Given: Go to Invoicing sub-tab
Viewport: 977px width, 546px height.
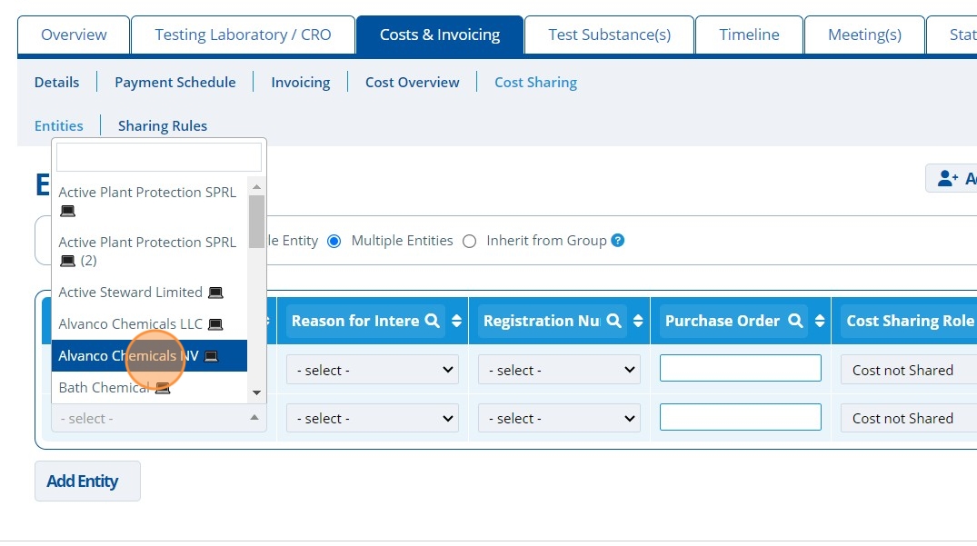Looking at the screenshot, I should click(x=300, y=82).
